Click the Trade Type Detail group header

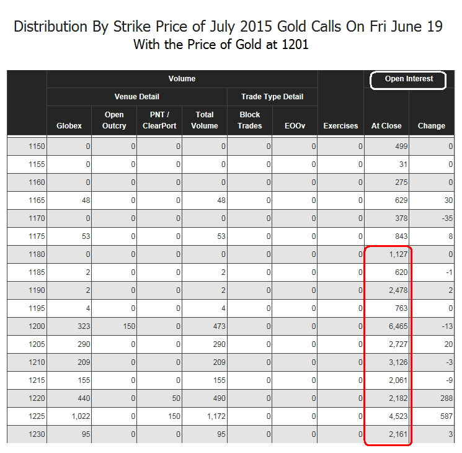tap(272, 97)
